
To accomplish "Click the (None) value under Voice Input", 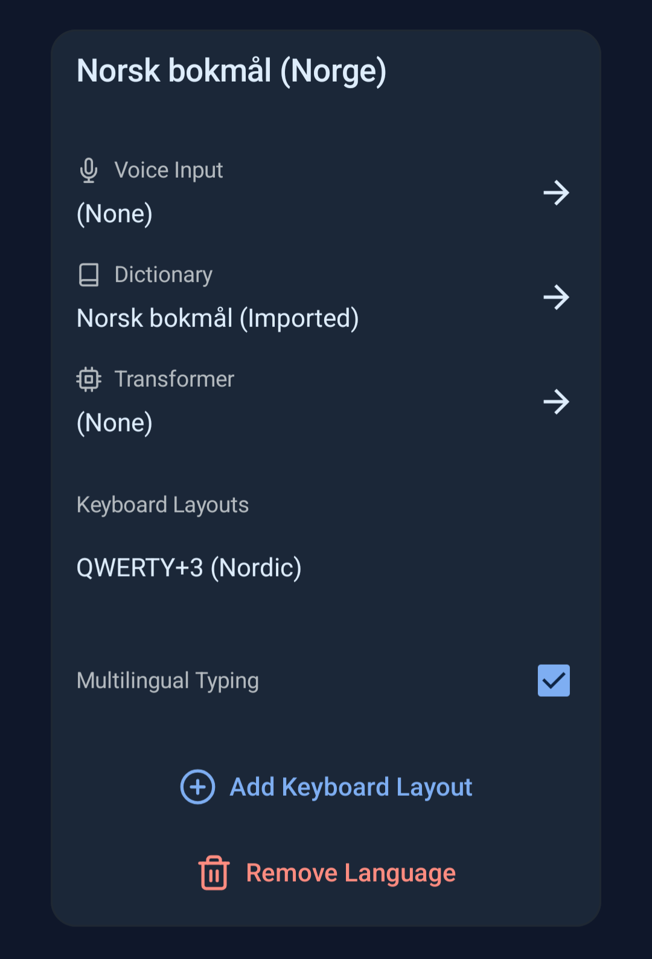I will [115, 214].
